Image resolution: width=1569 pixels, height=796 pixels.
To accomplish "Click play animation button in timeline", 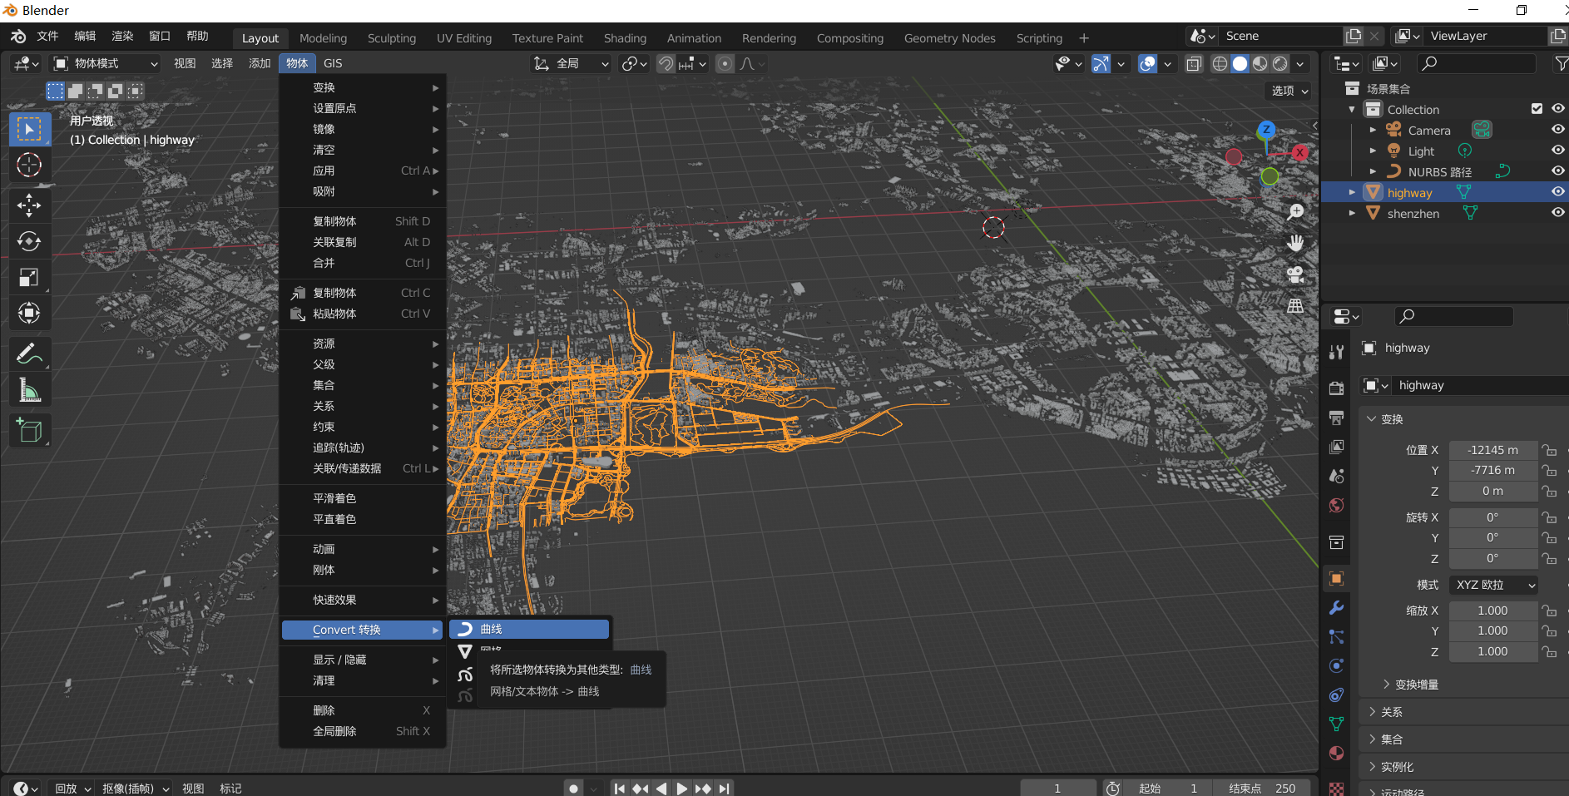I will click(x=681, y=788).
